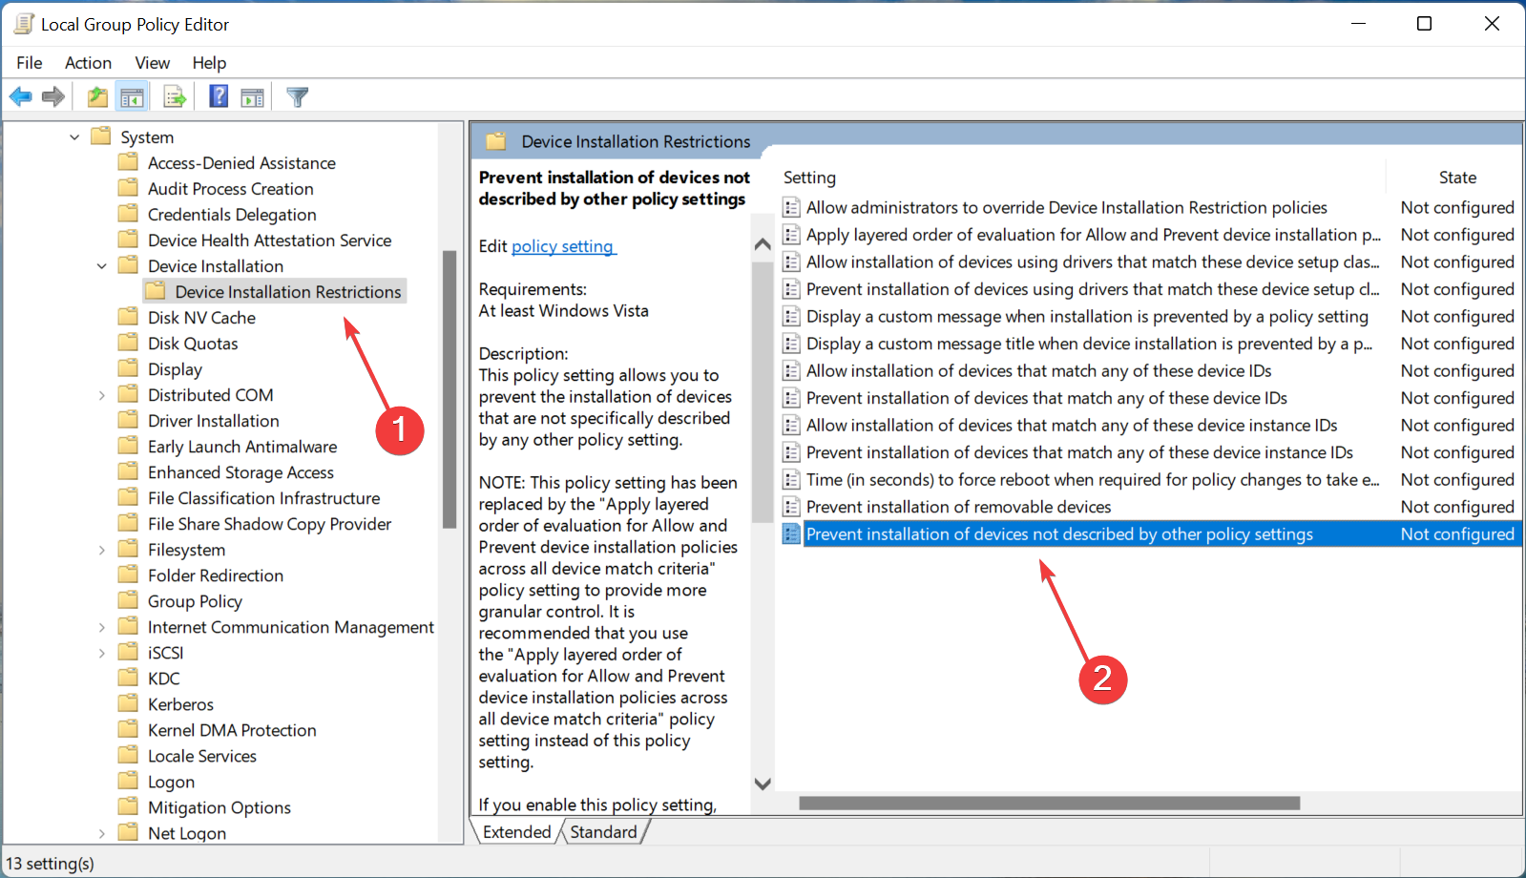Click the Back arrow toolbar icon
The height and width of the screenshot is (878, 1526).
[x=21, y=96]
